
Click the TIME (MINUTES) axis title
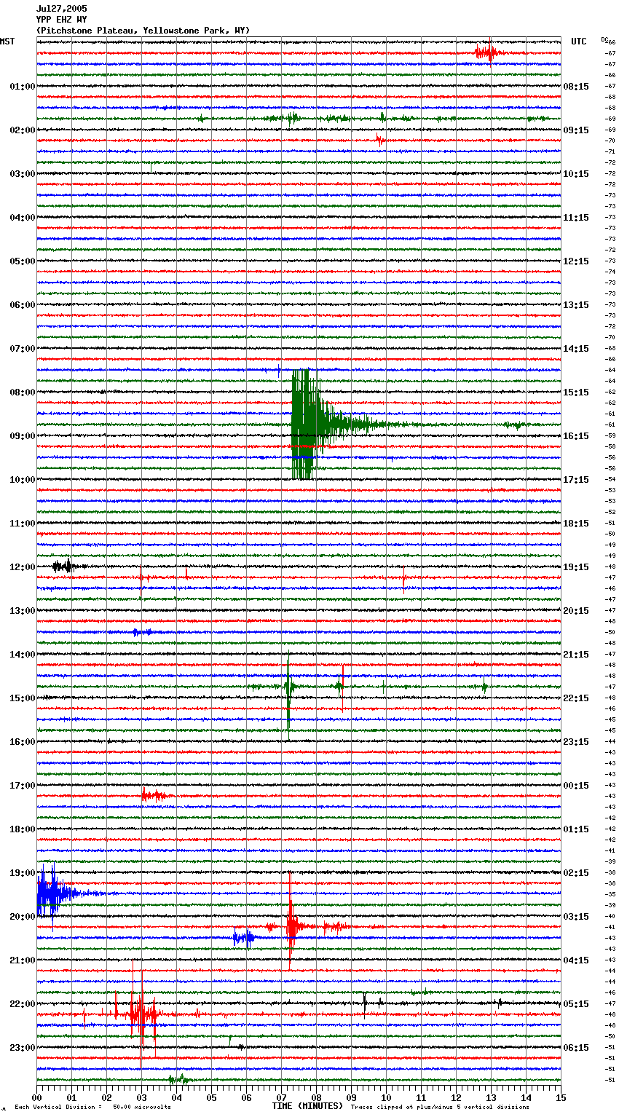pyautogui.click(x=307, y=1106)
